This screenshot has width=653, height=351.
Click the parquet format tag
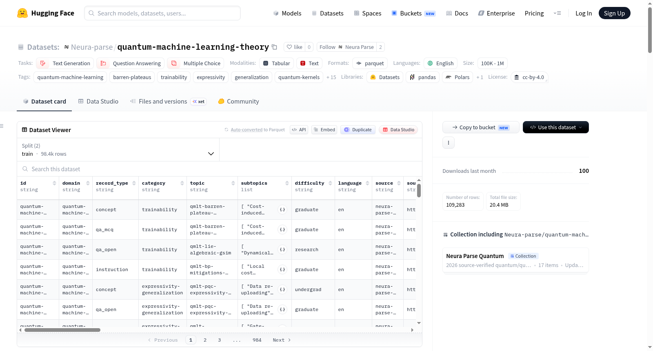(370, 63)
